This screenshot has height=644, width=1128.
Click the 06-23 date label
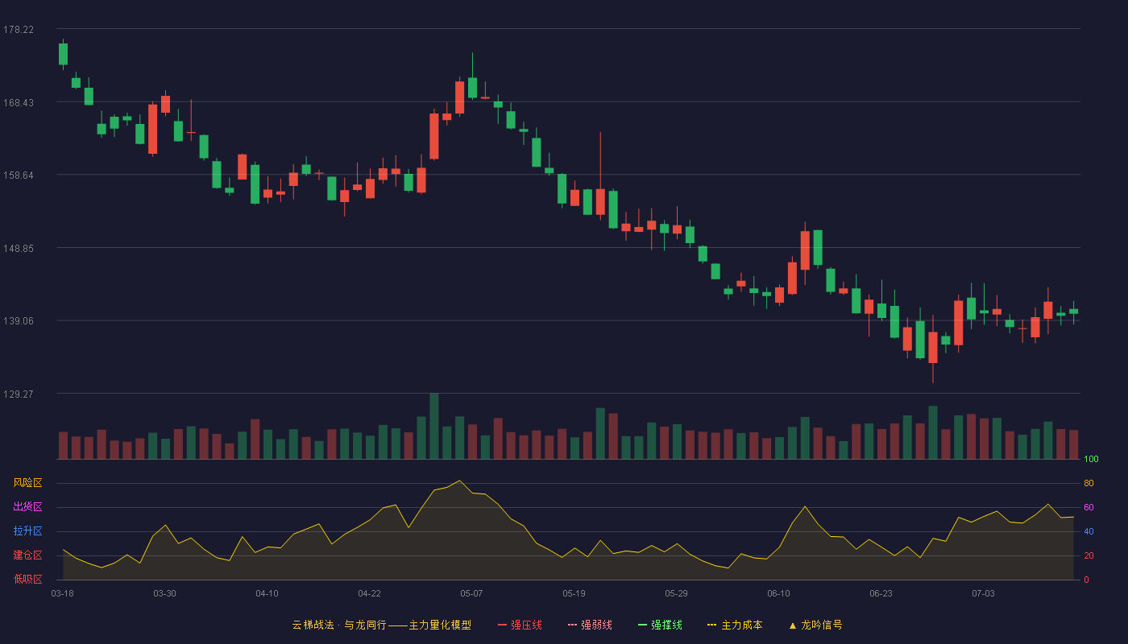[x=881, y=593]
